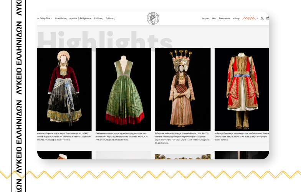This screenshot has height=192, width=301.
Task: Open the user account icon
Action: [262, 18]
